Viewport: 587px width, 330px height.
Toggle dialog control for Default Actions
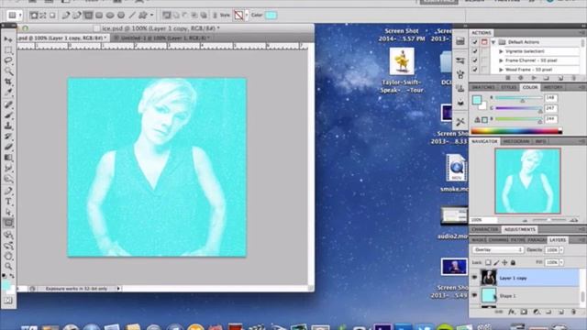(484, 42)
